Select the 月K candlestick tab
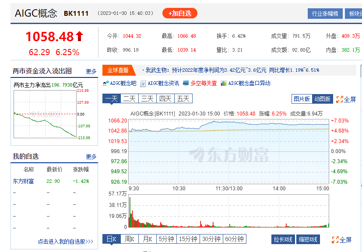 click(x=148, y=239)
